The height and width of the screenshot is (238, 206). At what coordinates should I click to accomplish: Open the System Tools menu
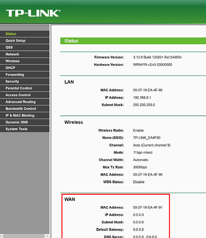pos(25,129)
